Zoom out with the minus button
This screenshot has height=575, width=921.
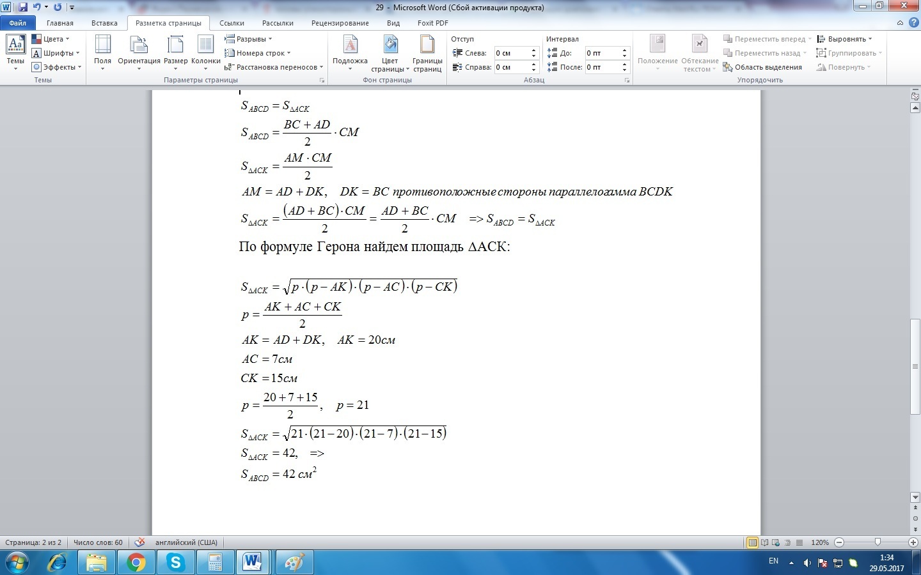839,542
